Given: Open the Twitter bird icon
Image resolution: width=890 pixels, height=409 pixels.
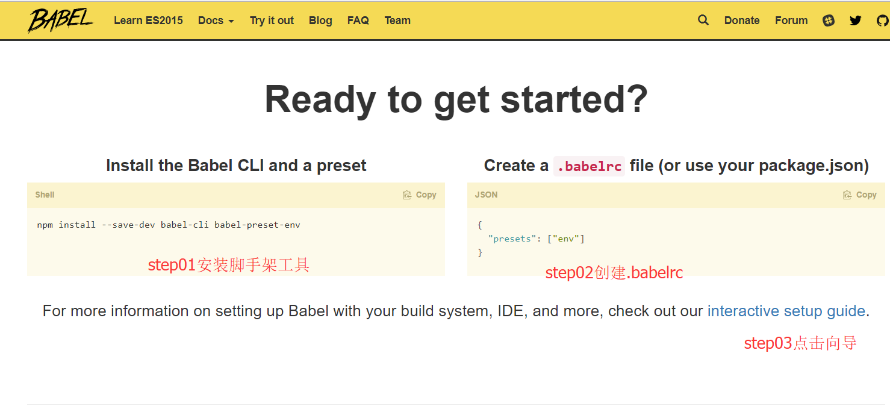Looking at the screenshot, I should click(855, 20).
